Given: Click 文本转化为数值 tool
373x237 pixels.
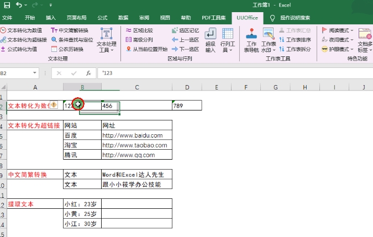Looking at the screenshot, I should pyautogui.click(x=22, y=30).
